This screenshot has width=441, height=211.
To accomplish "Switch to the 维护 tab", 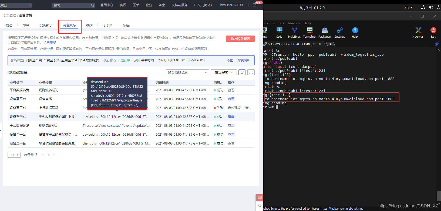I will click(89, 25).
